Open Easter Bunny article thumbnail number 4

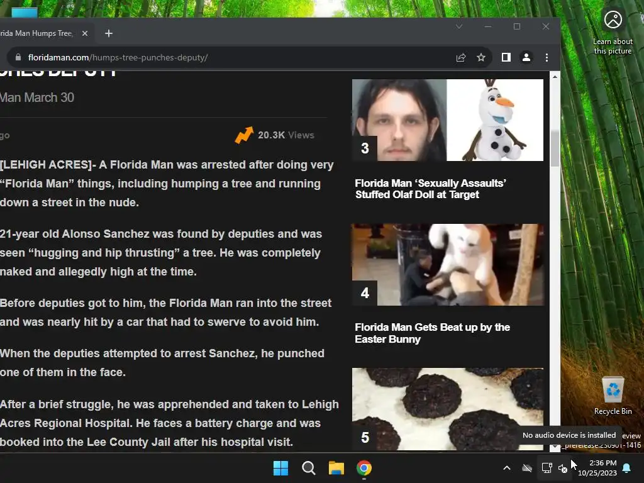(448, 265)
